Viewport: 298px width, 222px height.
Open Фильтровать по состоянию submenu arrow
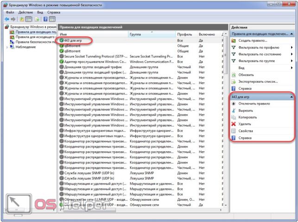[292, 54]
